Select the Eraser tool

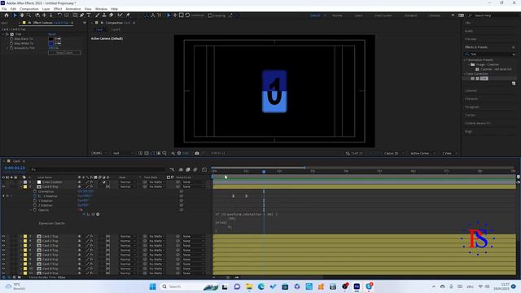(112, 15)
